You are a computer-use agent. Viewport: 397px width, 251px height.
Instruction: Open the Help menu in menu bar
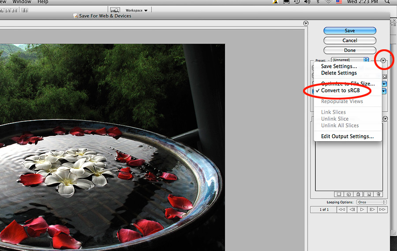coord(43,2)
